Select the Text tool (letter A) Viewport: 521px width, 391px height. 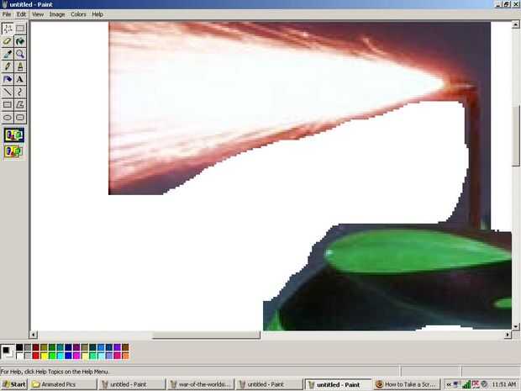coord(20,79)
